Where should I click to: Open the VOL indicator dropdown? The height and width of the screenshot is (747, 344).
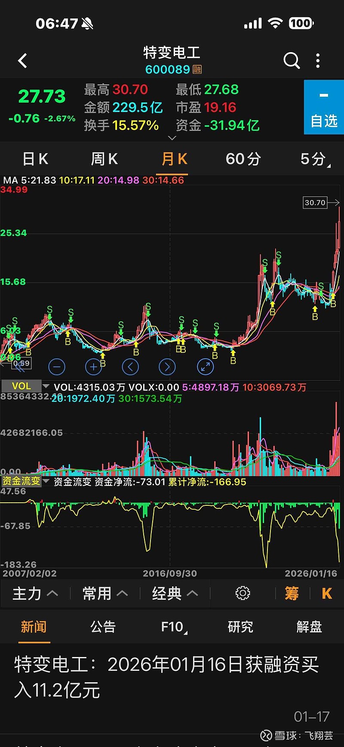click(25, 386)
